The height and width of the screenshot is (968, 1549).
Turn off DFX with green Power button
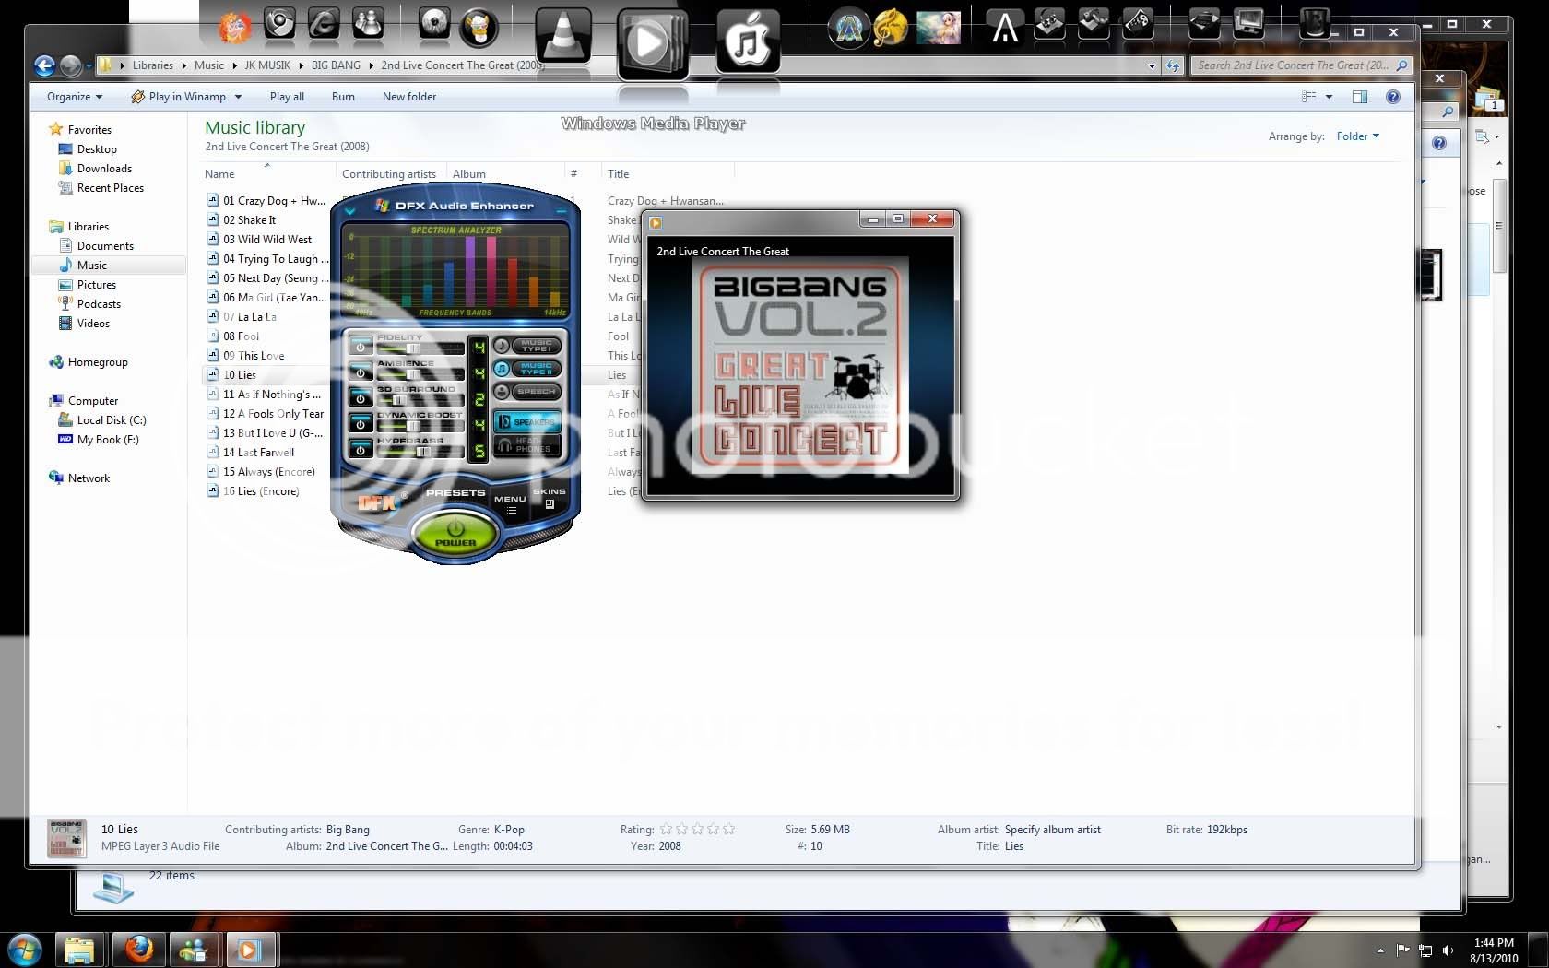point(455,532)
